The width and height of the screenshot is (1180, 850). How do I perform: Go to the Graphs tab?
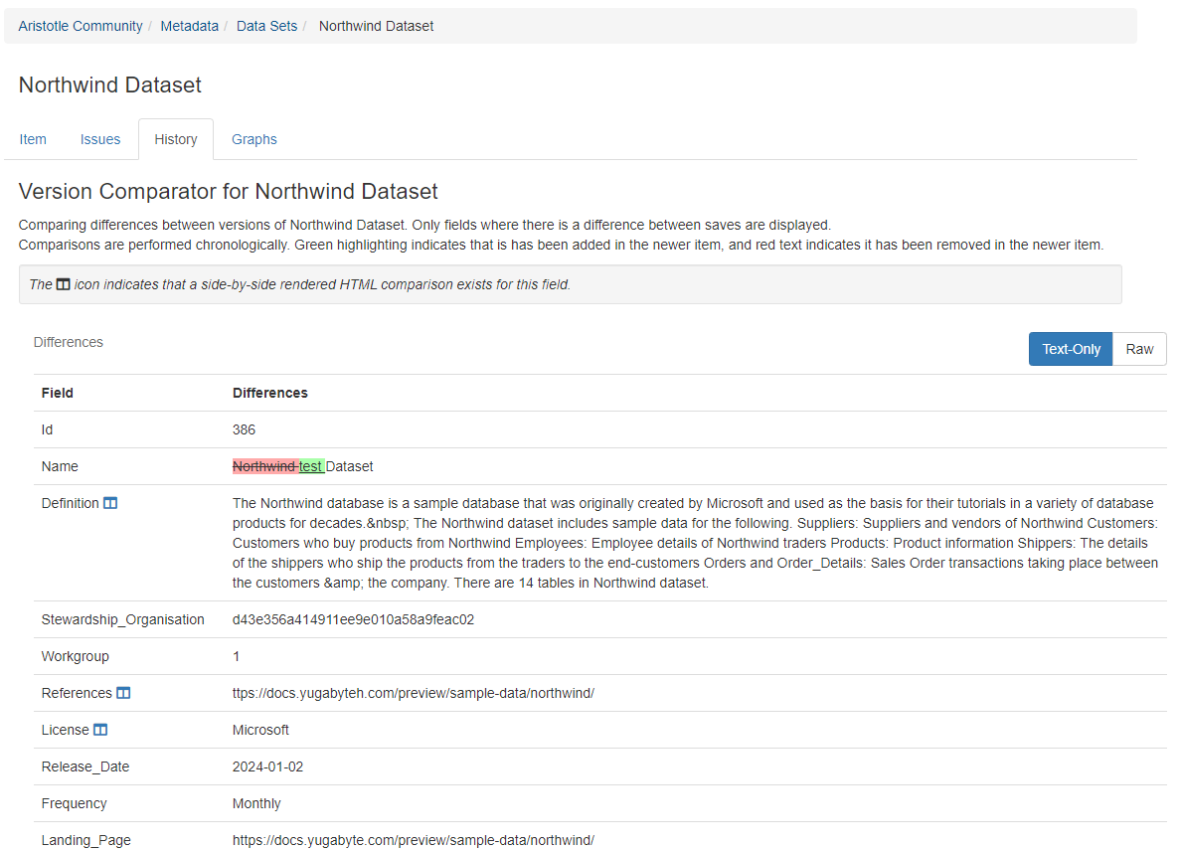(x=254, y=139)
